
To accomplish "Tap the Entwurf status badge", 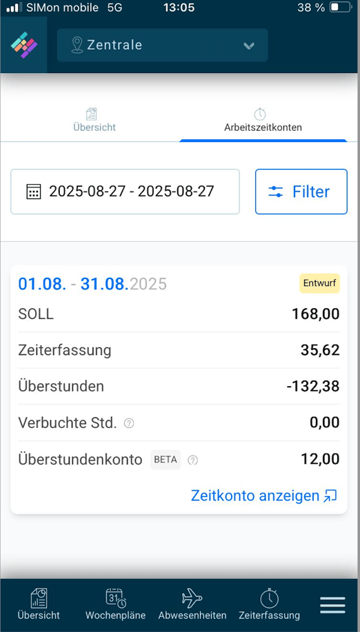I will tap(320, 283).
